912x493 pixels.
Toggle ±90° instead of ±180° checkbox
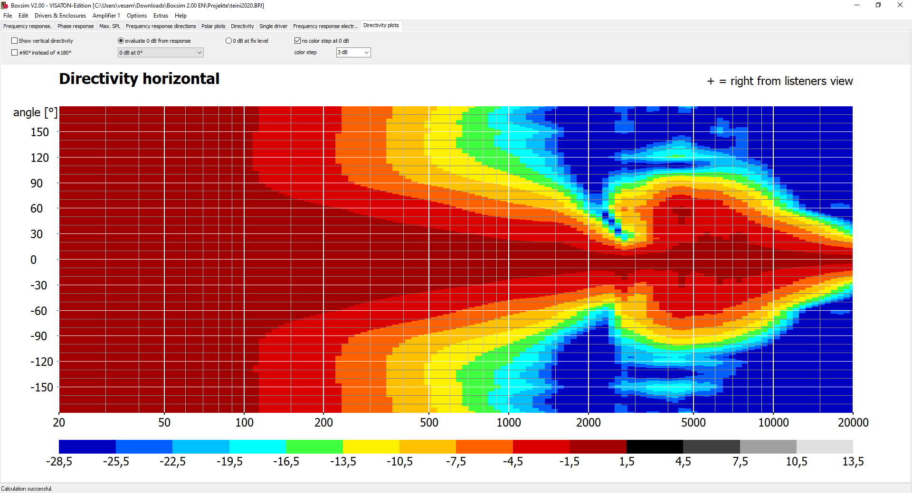coord(14,53)
